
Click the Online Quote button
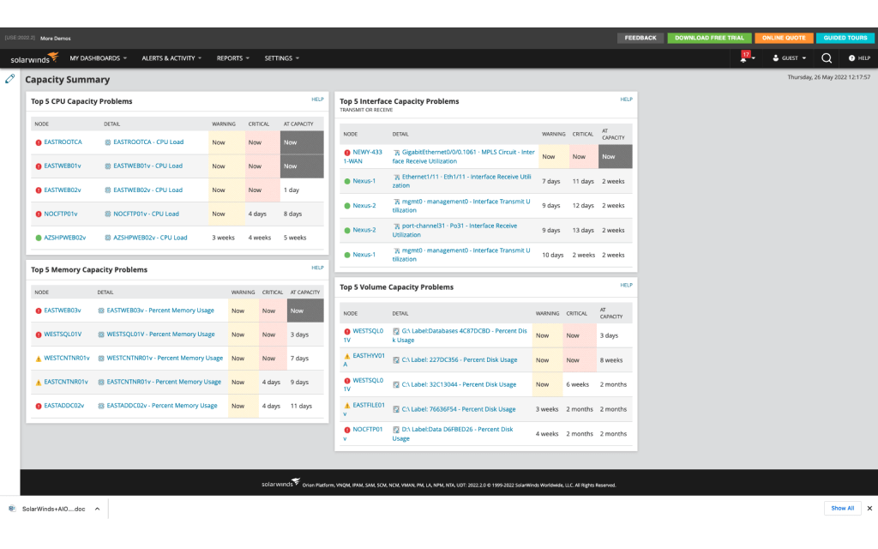coord(784,38)
